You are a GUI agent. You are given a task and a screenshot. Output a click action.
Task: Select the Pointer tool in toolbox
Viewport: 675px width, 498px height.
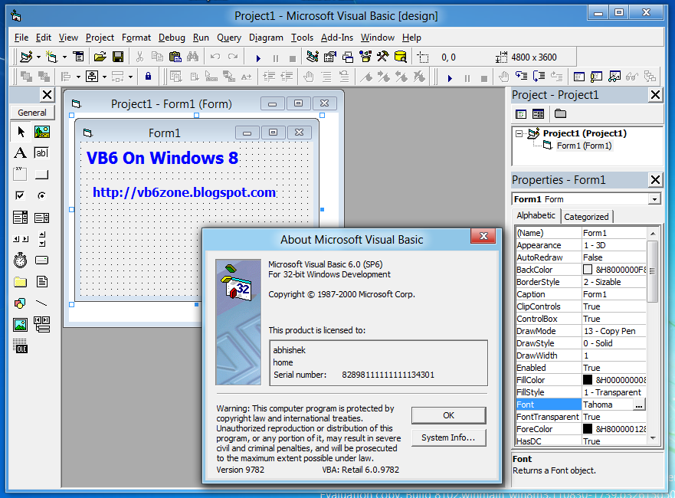coord(20,132)
